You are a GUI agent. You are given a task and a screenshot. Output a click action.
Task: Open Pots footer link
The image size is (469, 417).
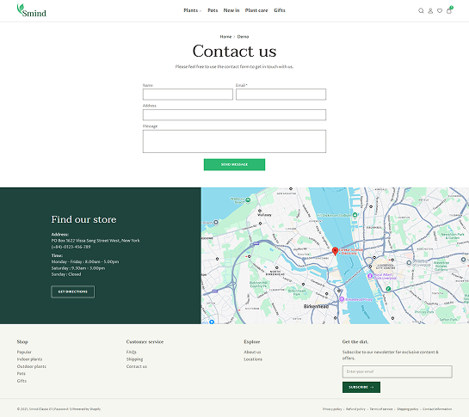click(22, 373)
